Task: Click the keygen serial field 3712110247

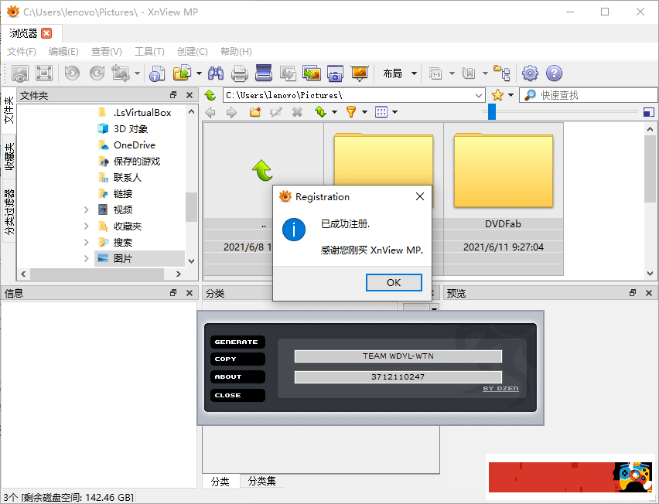Action: [398, 376]
